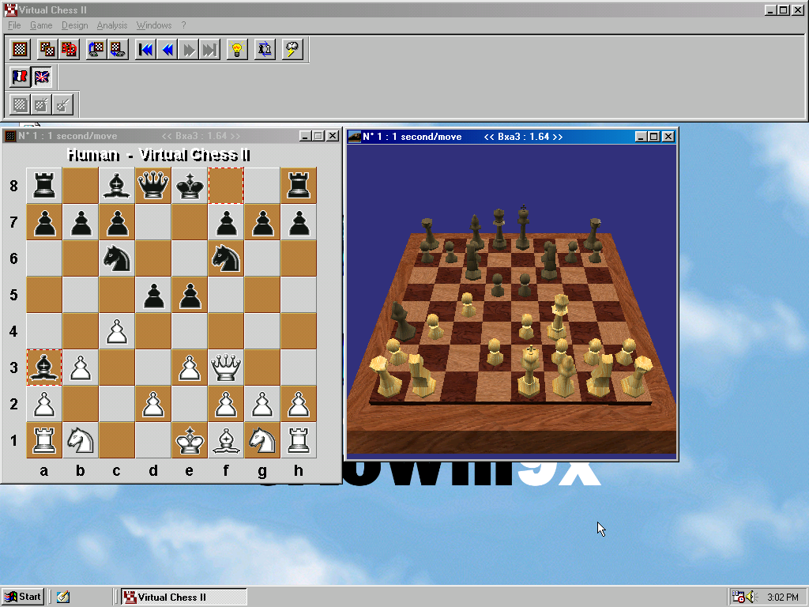Click the storm cloud lightning icon

[292, 50]
